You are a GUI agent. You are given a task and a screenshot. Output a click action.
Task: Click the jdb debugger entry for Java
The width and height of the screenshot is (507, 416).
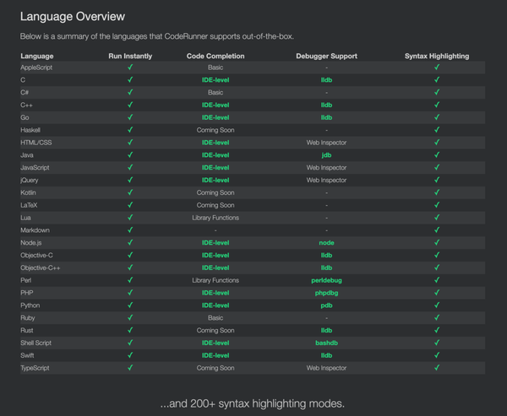[326, 154]
